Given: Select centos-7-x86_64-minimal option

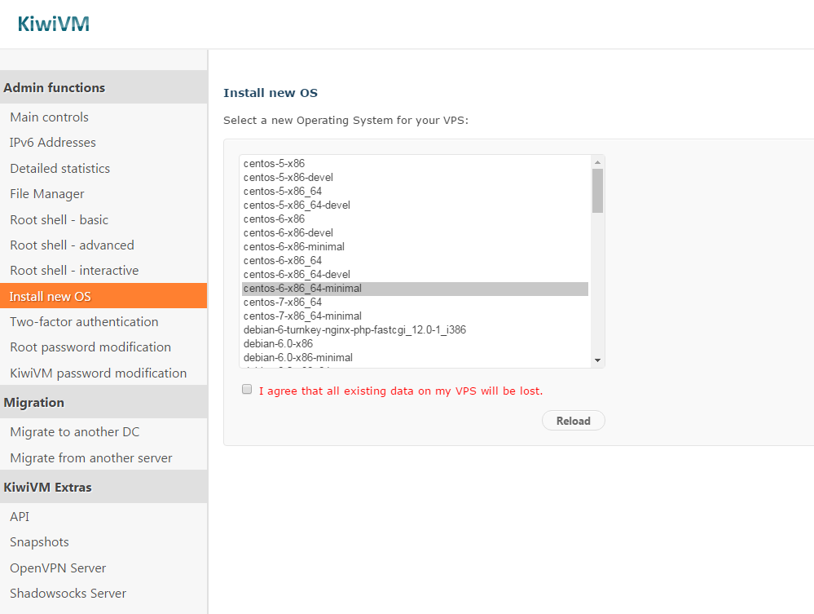Looking at the screenshot, I should (416, 316).
